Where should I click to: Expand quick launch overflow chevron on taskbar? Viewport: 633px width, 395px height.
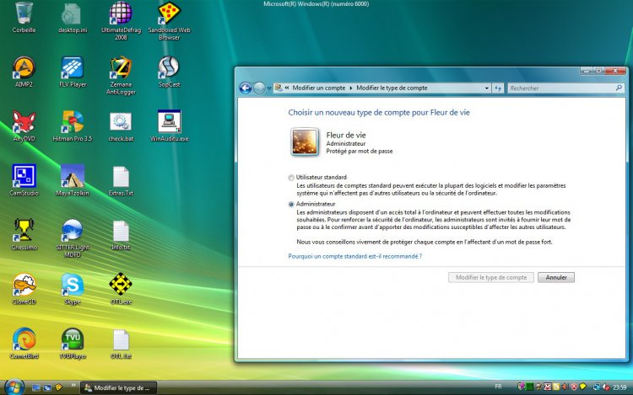coord(73,386)
